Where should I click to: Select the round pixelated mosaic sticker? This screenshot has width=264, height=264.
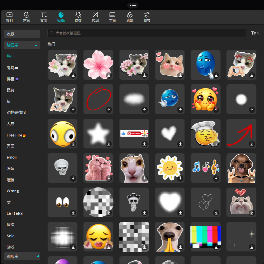pyautogui.click(x=98, y=202)
